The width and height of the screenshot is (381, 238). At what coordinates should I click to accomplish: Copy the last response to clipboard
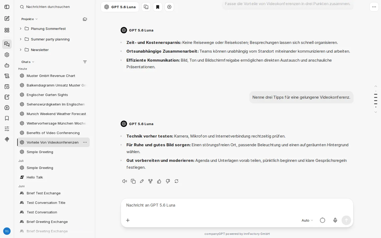[133, 181]
